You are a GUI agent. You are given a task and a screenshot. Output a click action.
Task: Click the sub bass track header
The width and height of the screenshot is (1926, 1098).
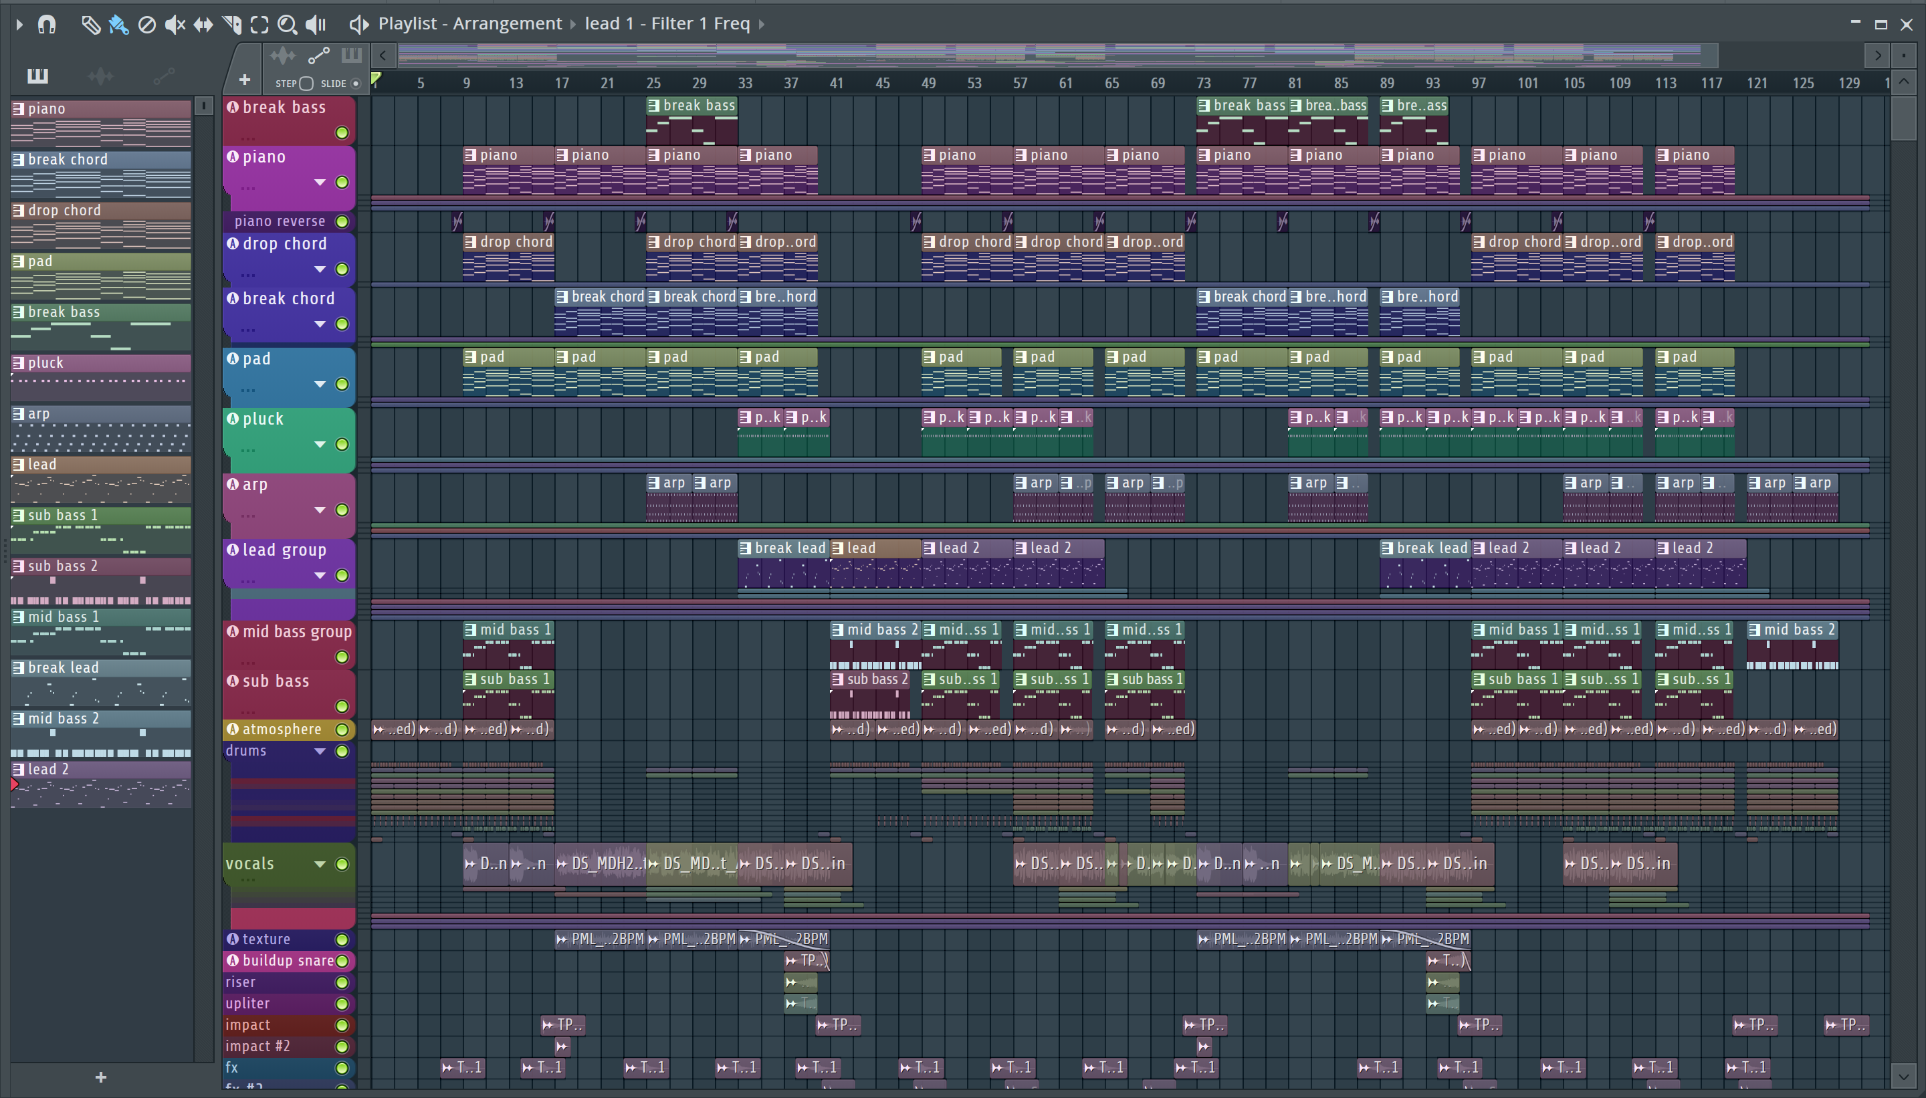(289, 693)
